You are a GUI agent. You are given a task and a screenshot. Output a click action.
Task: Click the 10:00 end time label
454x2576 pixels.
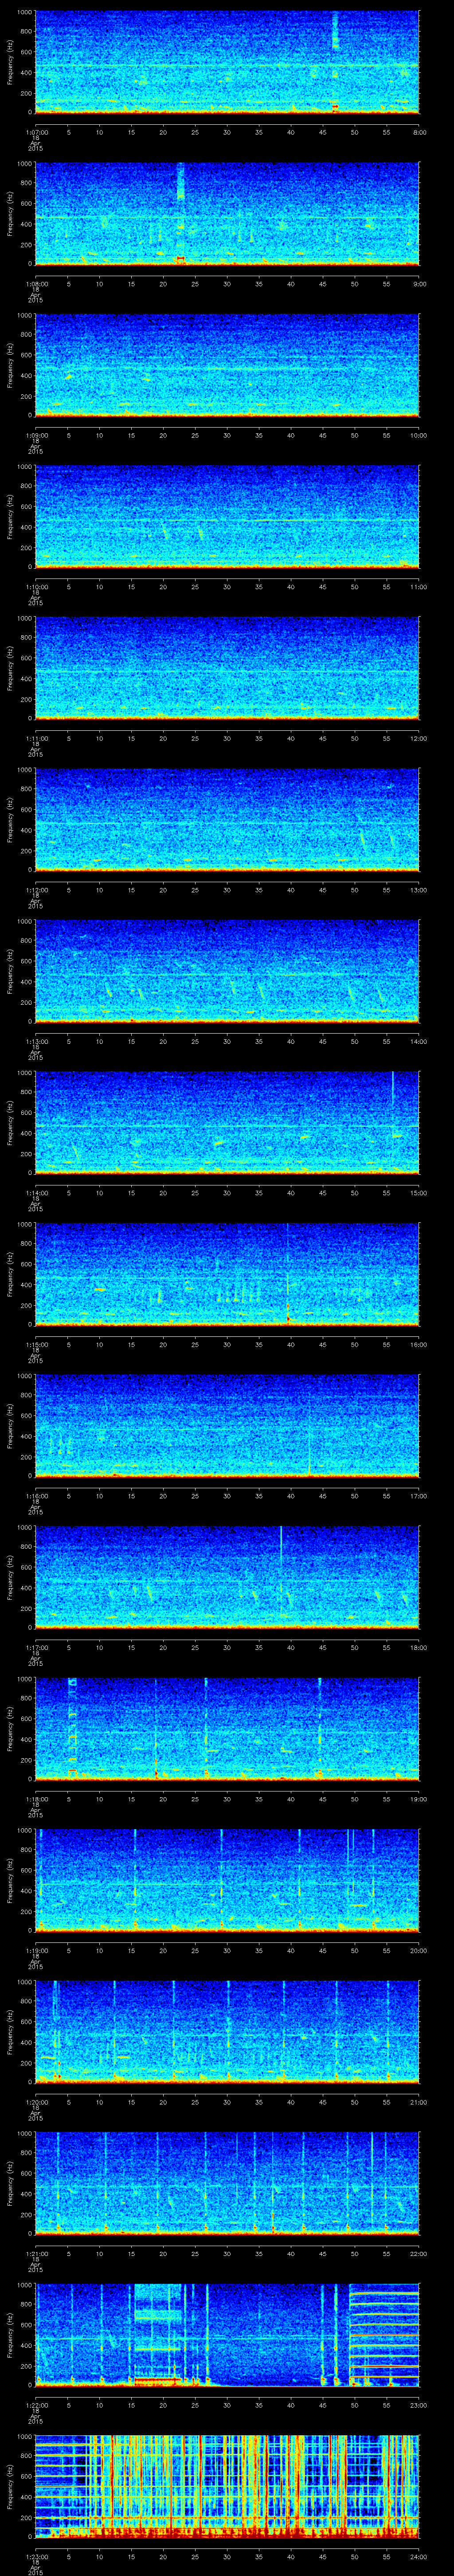(418, 435)
